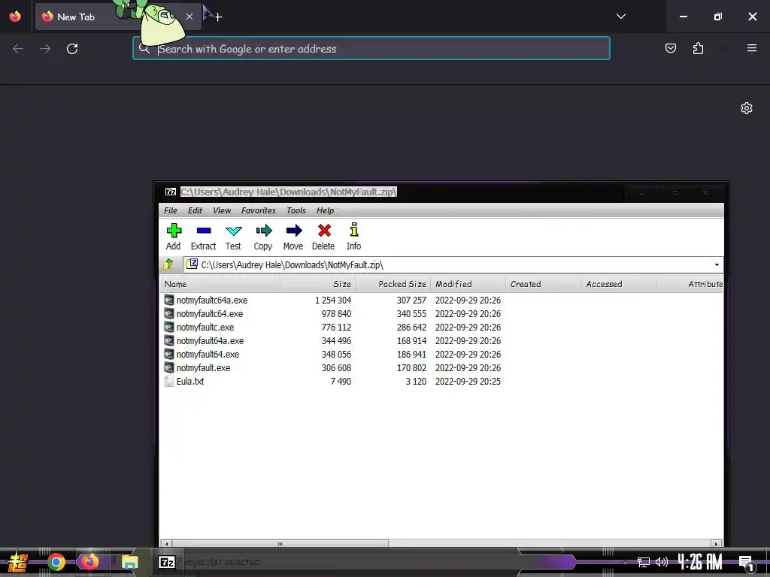The image size is (770, 577).
Task: Click the horizontal scrollbar thumb in 7-Zip
Action: (x=280, y=544)
